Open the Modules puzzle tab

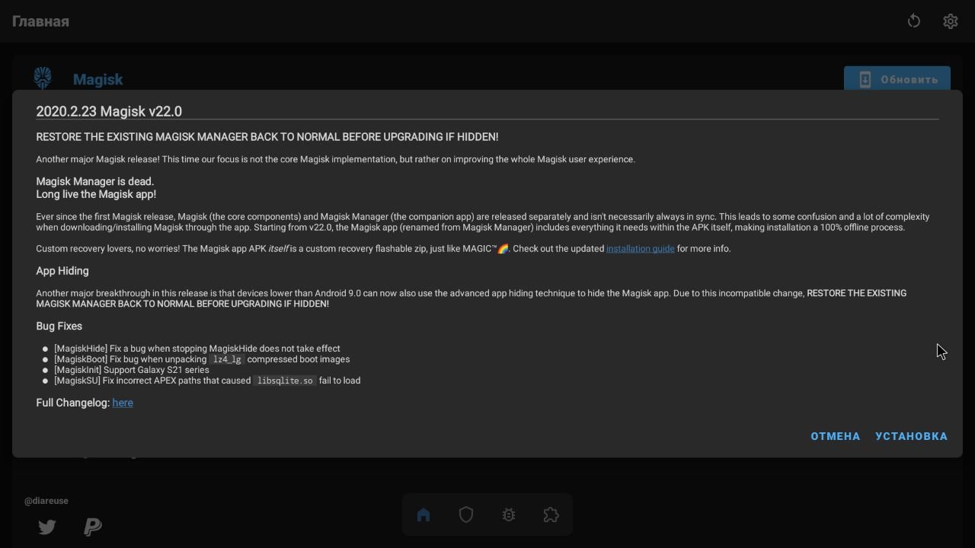click(551, 515)
